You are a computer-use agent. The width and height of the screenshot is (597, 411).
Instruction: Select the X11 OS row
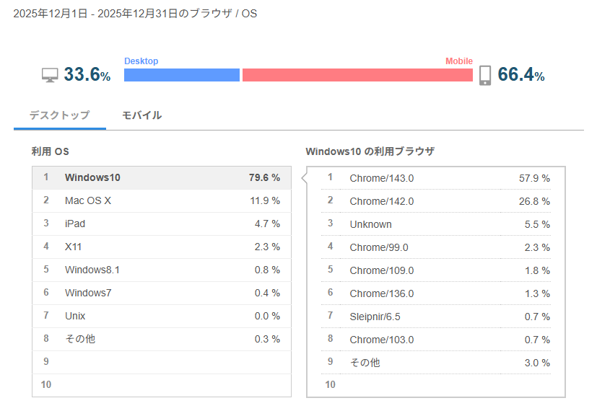tap(161, 247)
